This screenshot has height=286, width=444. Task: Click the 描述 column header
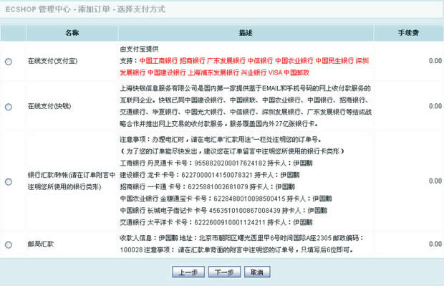246,33
